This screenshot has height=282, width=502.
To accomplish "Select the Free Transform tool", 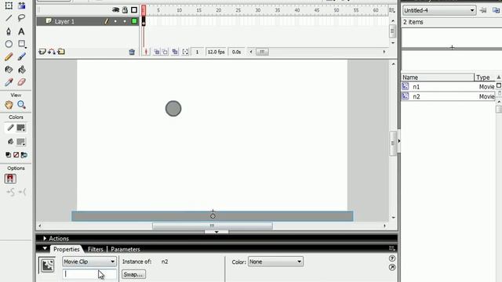I will coord(9,5).
